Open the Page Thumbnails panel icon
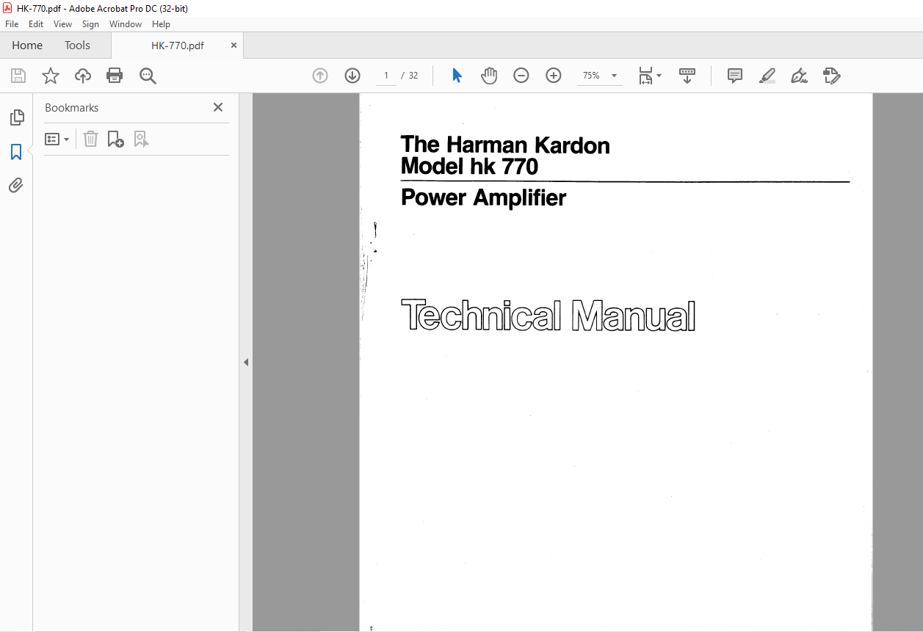The image size is (923, 632). 16,117
